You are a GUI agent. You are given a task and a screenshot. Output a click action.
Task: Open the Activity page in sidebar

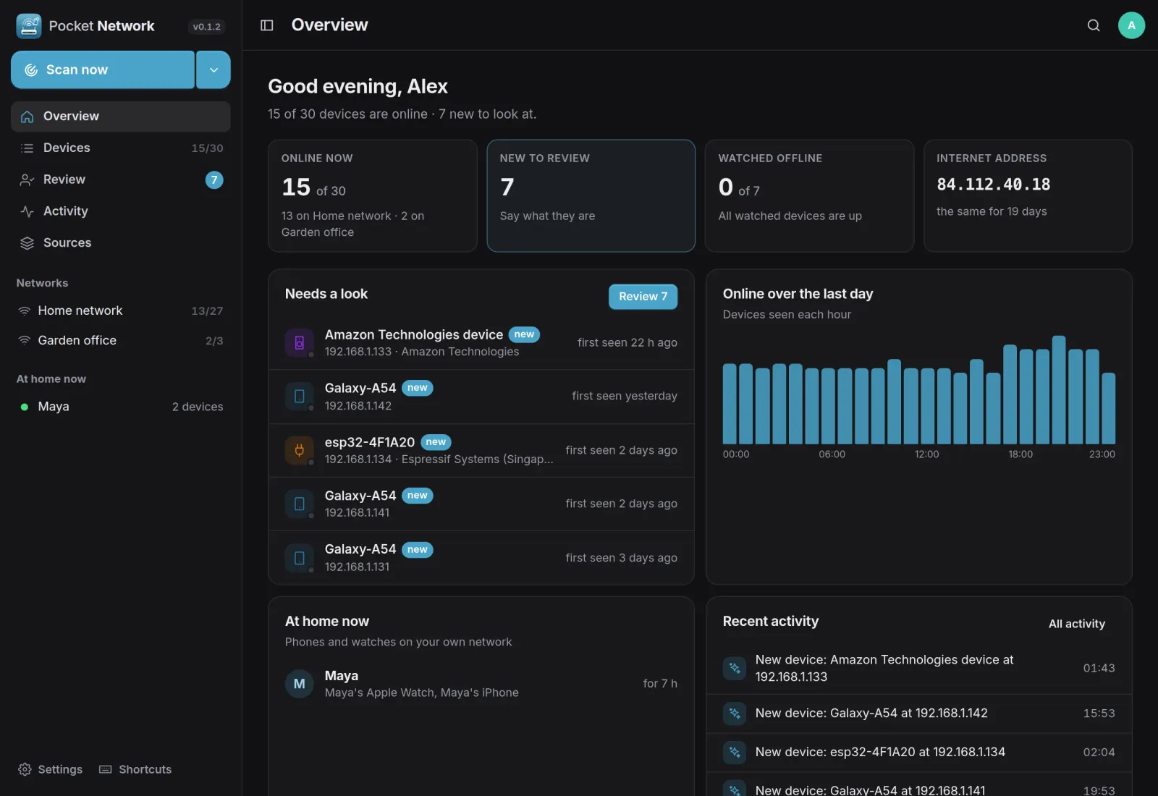coord(121,211)
